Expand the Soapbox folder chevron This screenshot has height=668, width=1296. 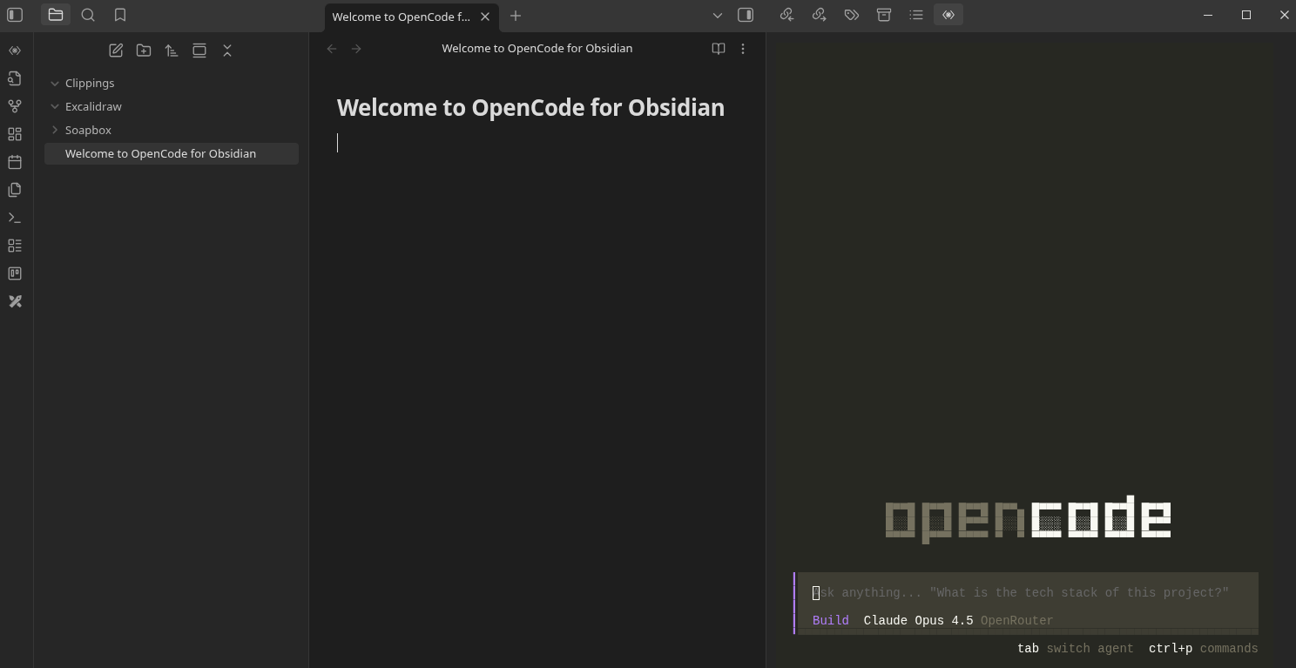(55, 130)
